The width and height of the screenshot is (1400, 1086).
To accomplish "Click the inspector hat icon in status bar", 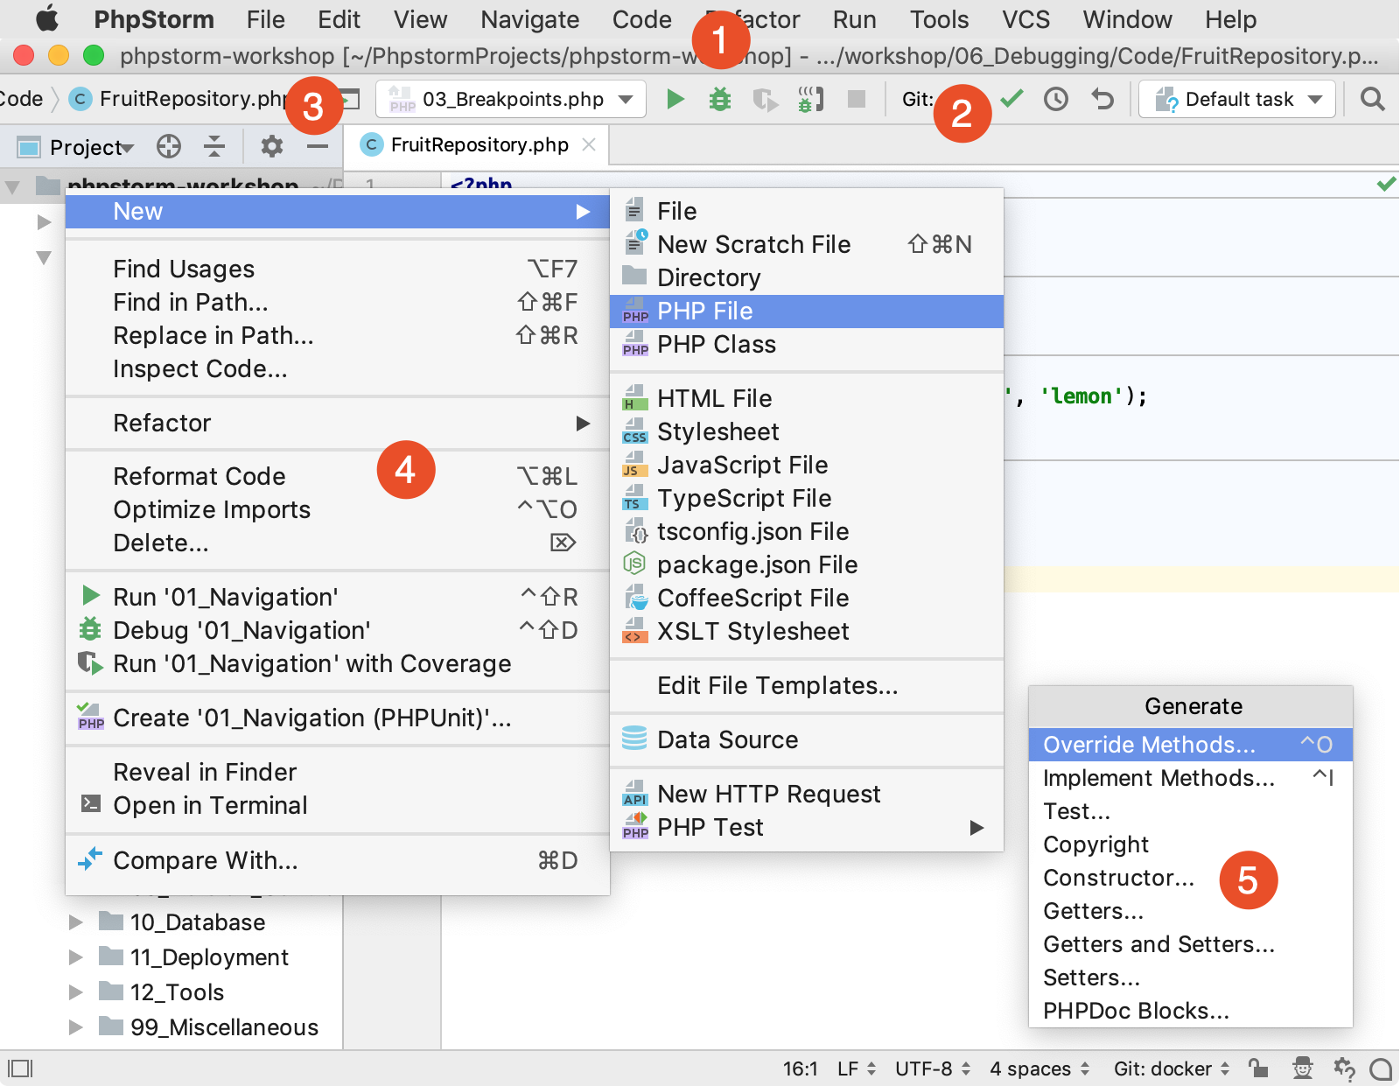I will point(1303,1068).
